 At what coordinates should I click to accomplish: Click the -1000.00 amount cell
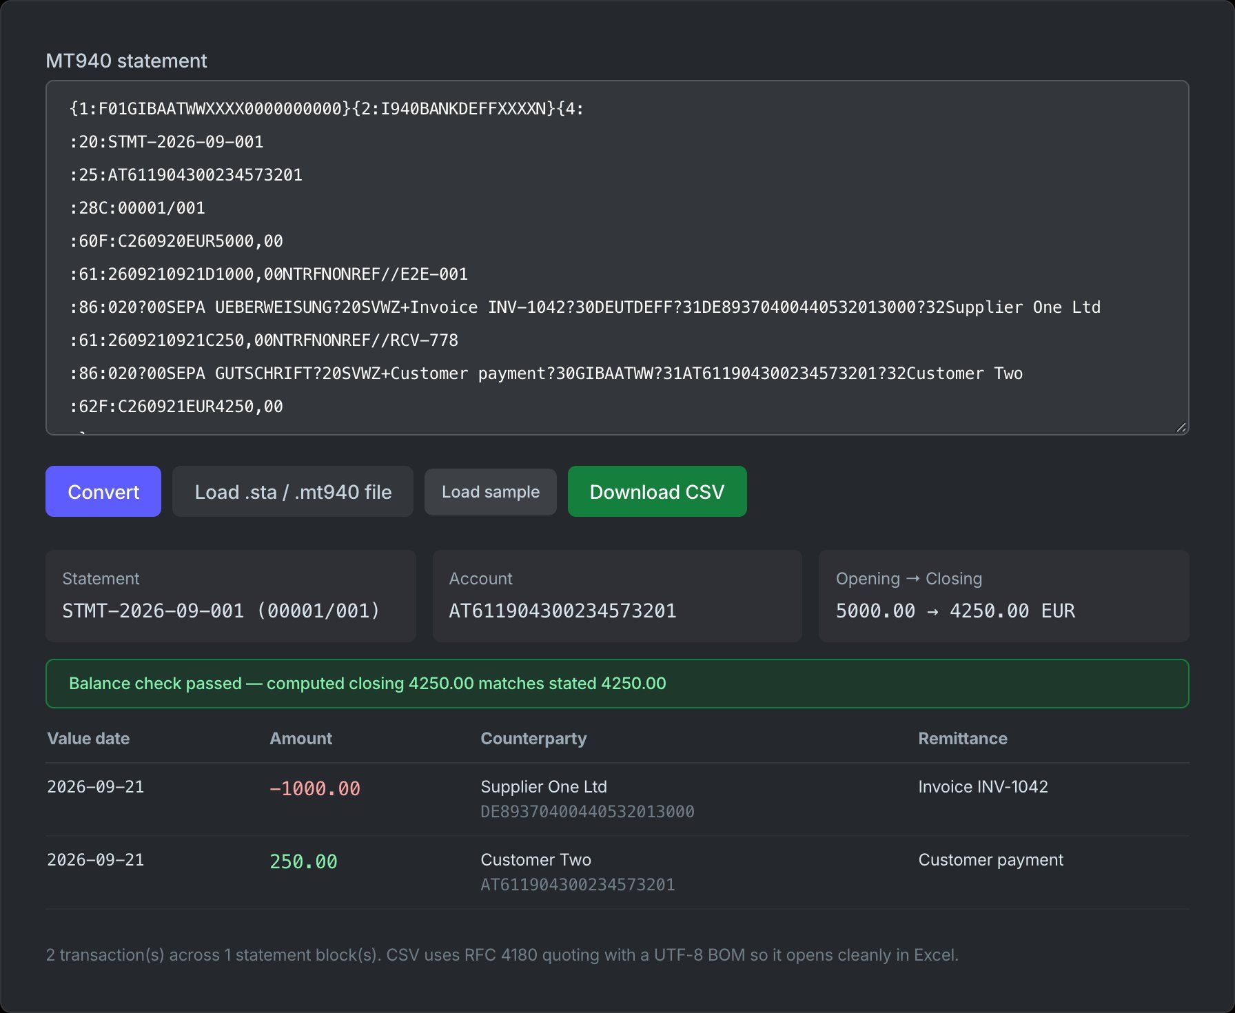315,788
